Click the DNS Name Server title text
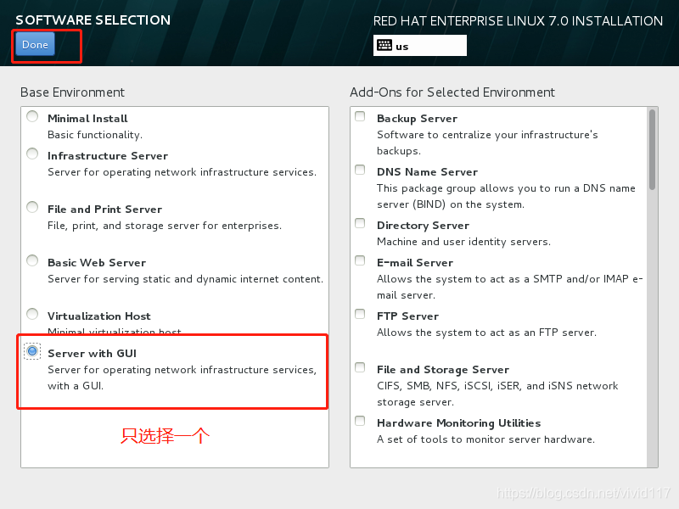 click(428, 172)
